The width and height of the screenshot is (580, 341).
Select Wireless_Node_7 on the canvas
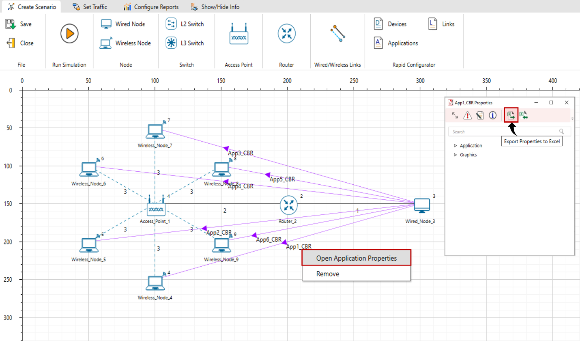[x=155, y=131]
